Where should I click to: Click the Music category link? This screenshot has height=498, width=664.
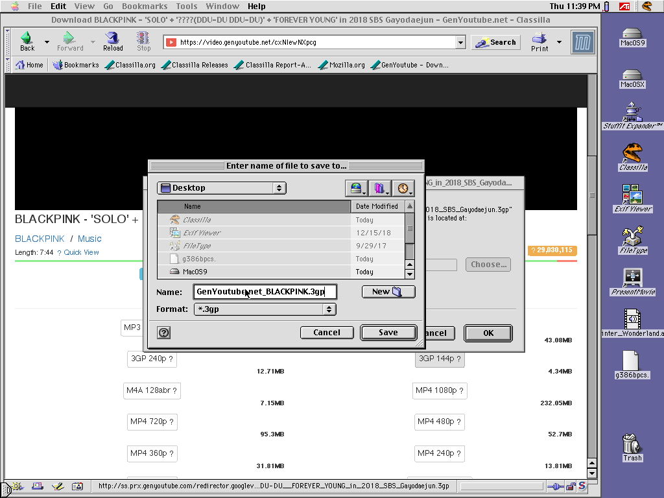click(x=89, y=239)
